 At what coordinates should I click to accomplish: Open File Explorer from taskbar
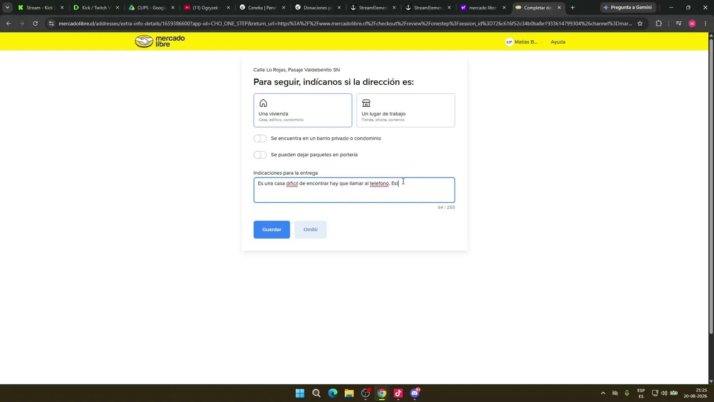click(x=349, y=393)
